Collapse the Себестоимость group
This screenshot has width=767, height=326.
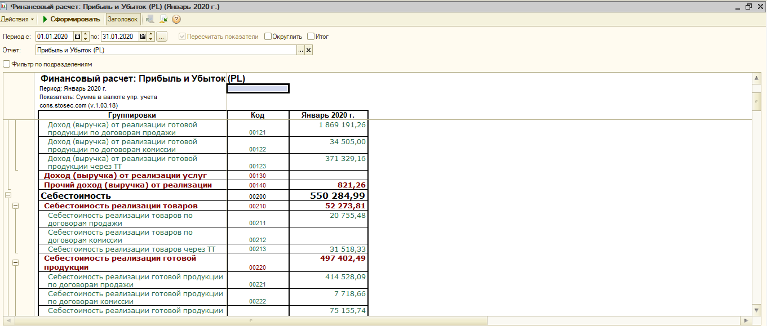click(8, 195)
